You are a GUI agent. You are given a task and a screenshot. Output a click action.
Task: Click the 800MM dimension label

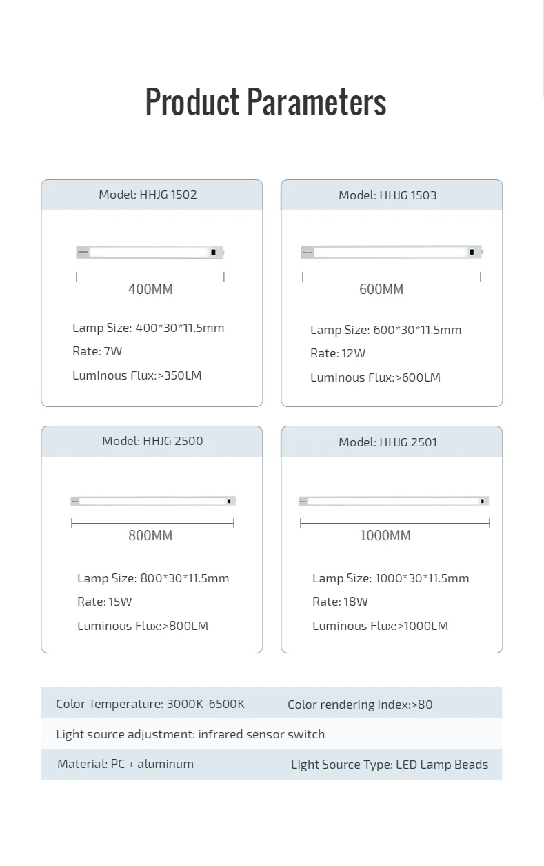coord(150,535)
